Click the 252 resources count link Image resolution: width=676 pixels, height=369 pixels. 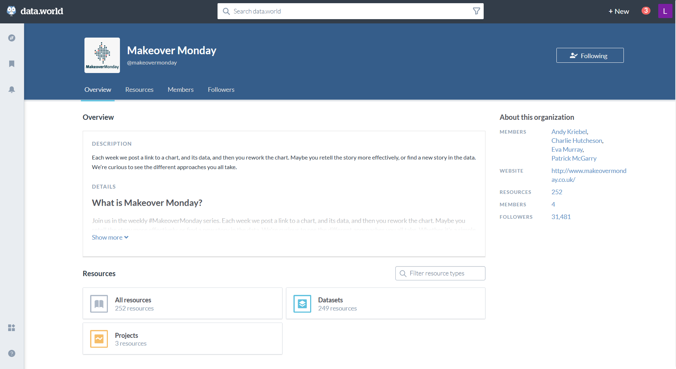557,192
